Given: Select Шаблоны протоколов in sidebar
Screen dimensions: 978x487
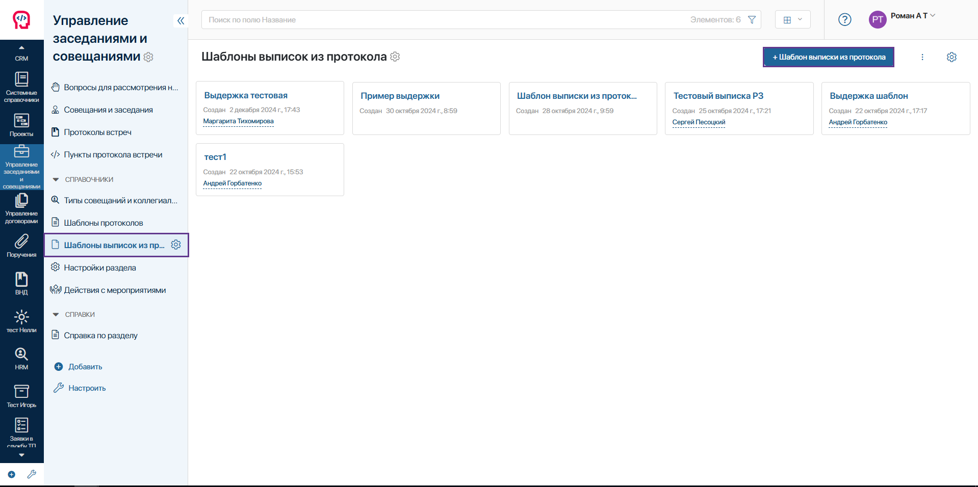Looking at the screenshot, I should [x=103, y=223].
